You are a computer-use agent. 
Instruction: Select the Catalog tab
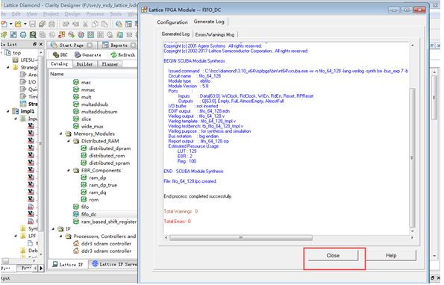(60, 64)
